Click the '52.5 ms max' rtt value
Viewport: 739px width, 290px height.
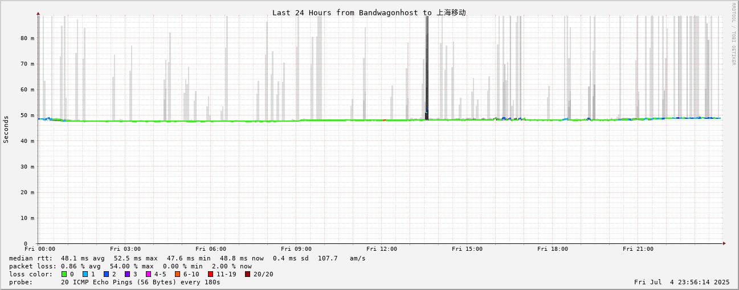click(136, 258)
